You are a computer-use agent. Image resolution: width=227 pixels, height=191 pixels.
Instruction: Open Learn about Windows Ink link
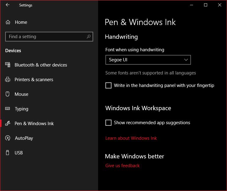(x=131, y=138)
